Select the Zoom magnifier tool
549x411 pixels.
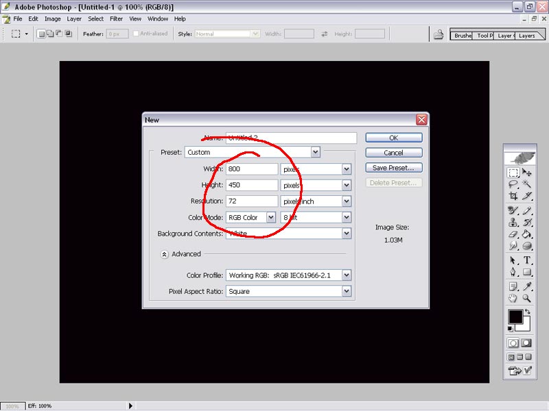pos(527,299)
